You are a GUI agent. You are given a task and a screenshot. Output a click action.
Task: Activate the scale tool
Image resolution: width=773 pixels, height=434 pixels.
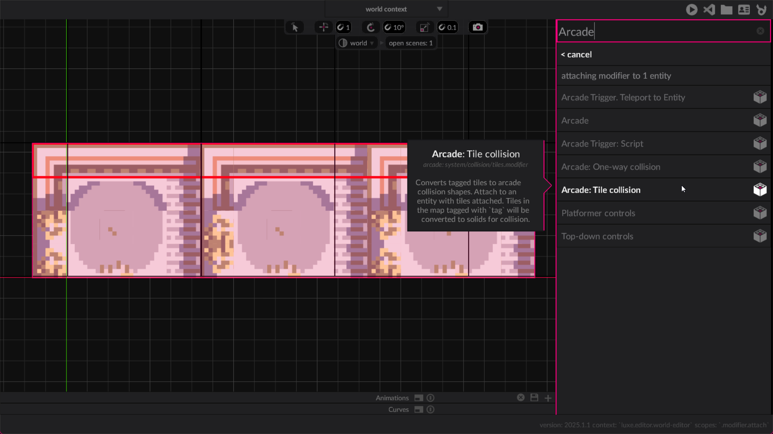pyautogui.click(x=424, y=27)
